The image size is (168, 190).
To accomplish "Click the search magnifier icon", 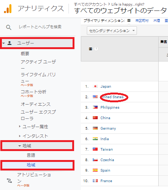I will (9, 27).
